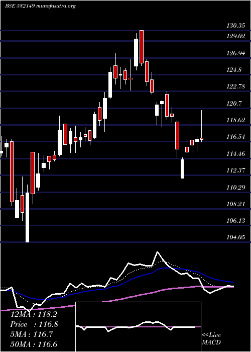This screenshot has width=251, height=352.
Task: Click the 118.62 price level label
Action: pos(235,120)
